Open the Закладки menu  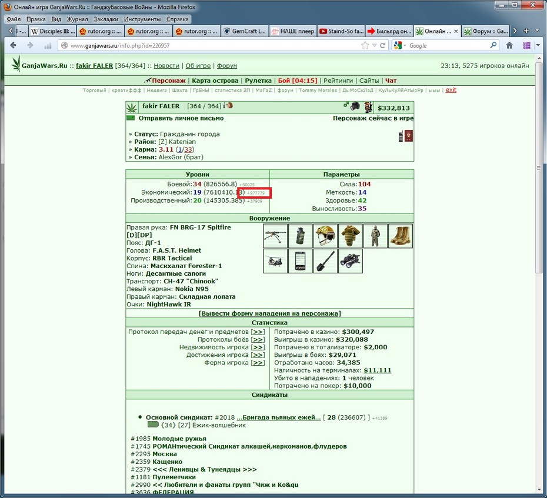click(x=106, y=19)
